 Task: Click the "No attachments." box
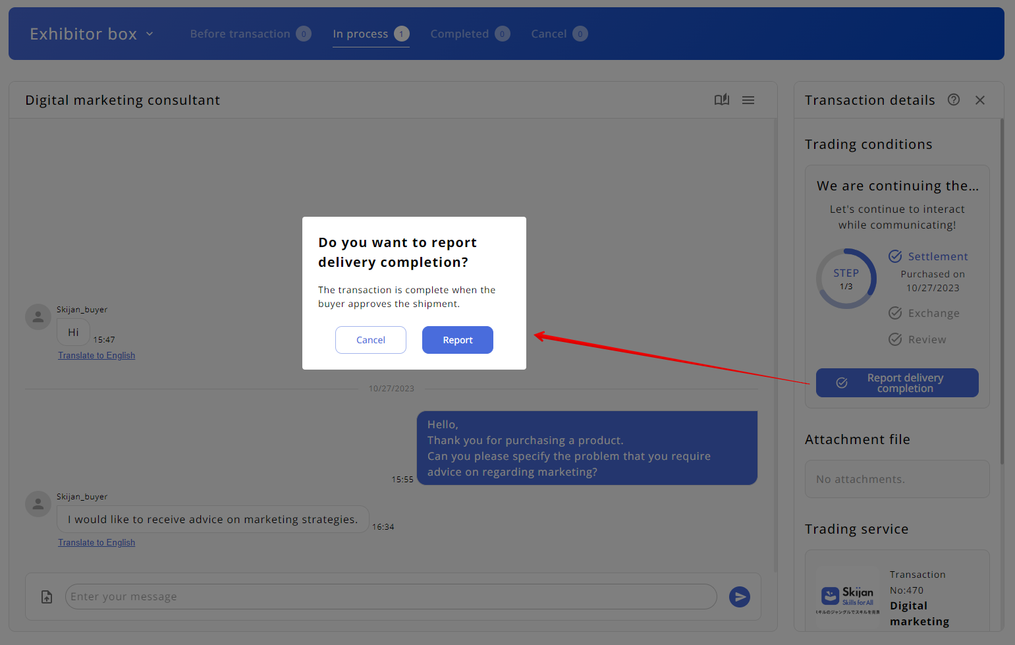point(897,479)
